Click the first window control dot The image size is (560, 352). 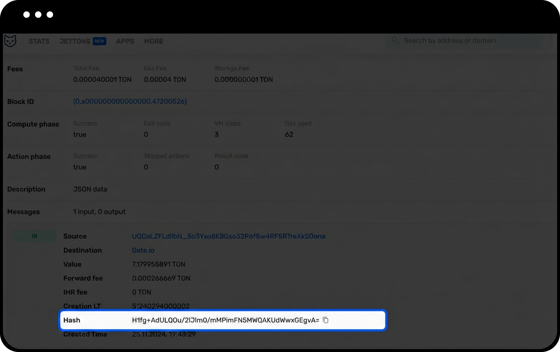tap(27, 15)
